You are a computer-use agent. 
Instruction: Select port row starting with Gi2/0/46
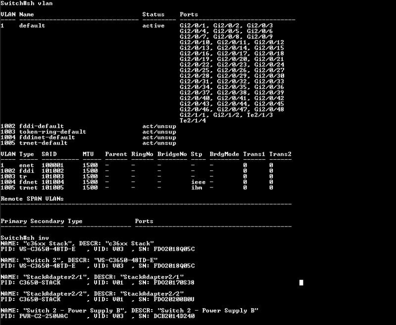(232, 109)
